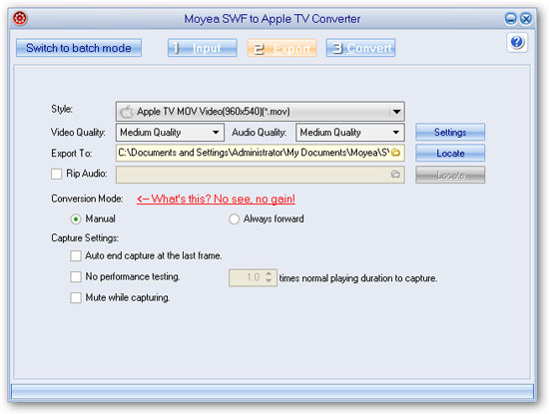Open help with the question mark icon
The height and width of the screenshot is (414, 549).
pos(517,42)
